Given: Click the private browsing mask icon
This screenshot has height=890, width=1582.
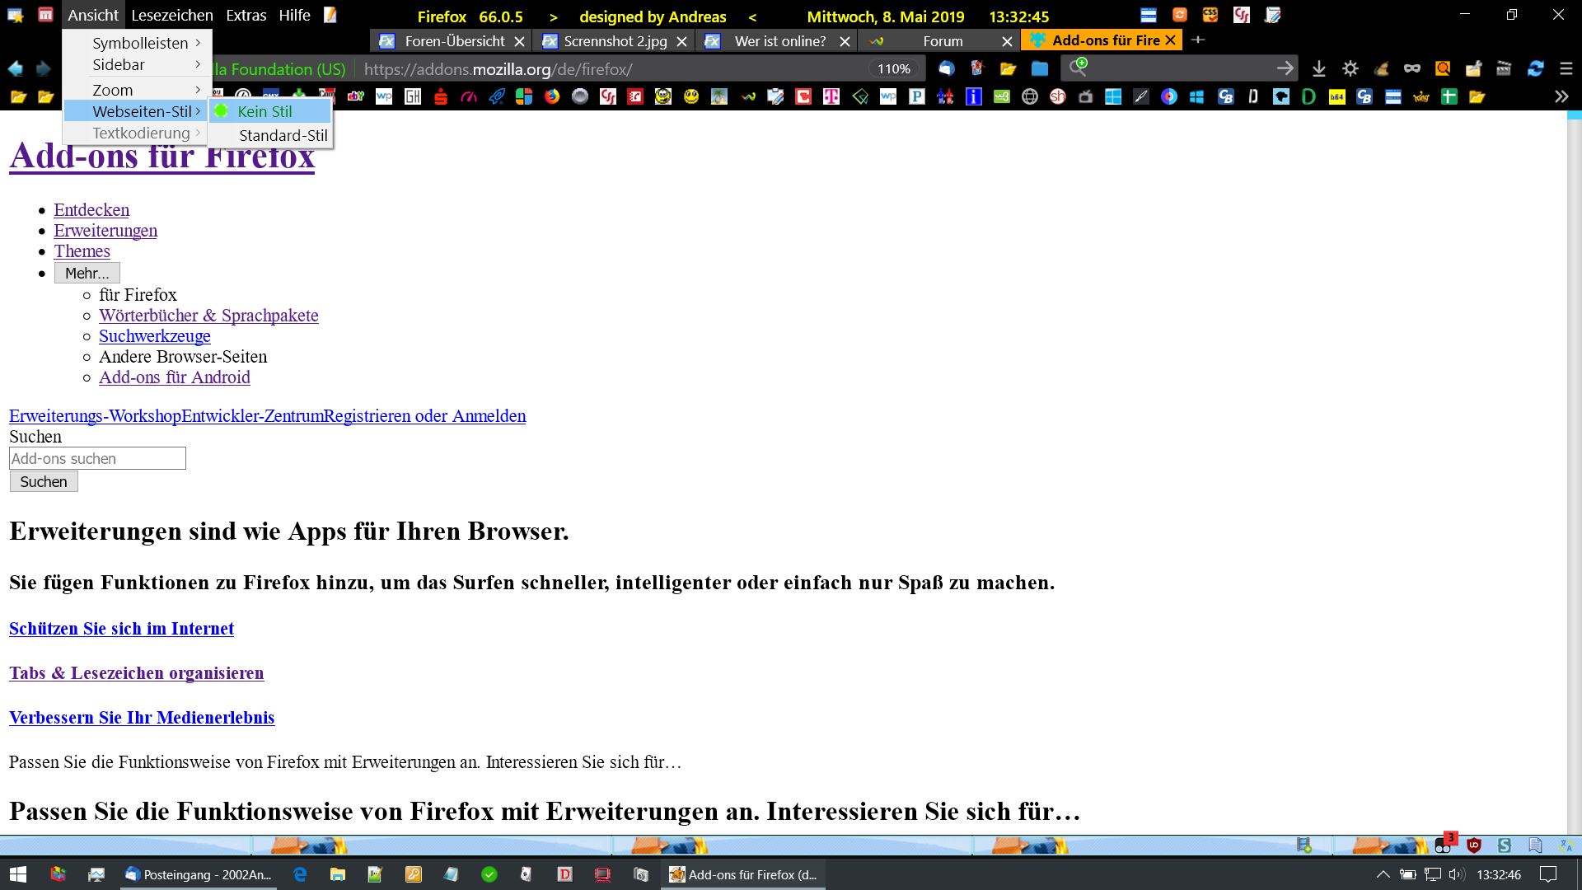Looking at the screenshot, I should [x=1411, y=69].
